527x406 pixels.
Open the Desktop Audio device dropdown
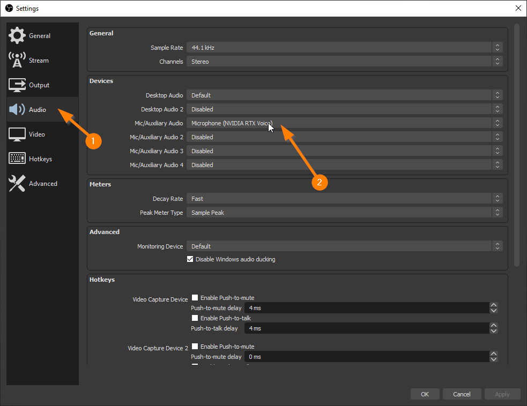[345, 95]
